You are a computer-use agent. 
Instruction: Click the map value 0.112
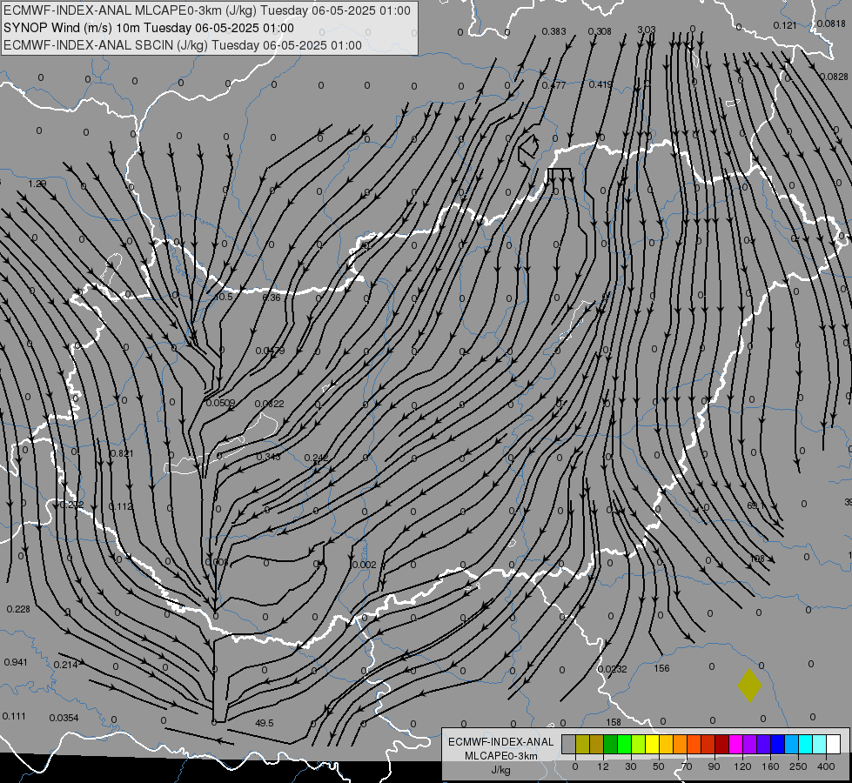coord(121,506)
